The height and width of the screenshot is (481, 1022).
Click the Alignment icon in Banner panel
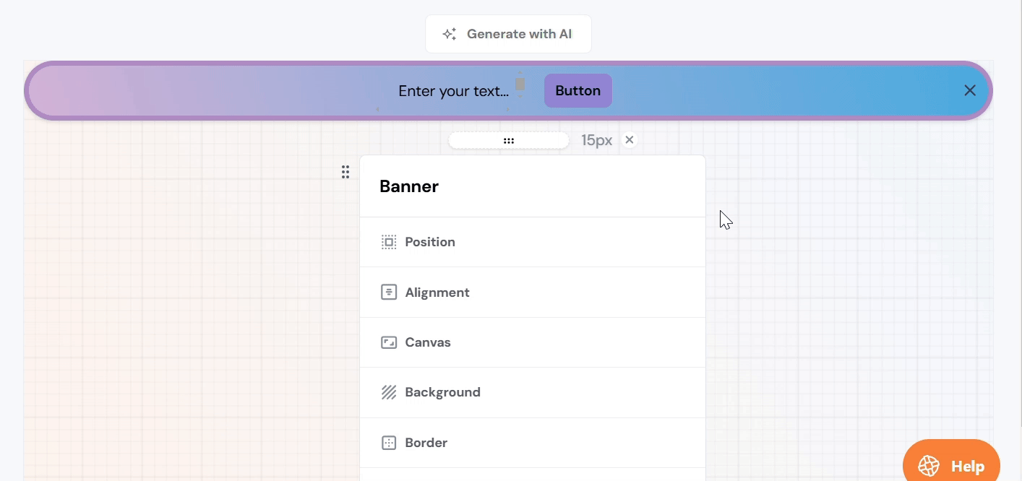click(389, 292)
